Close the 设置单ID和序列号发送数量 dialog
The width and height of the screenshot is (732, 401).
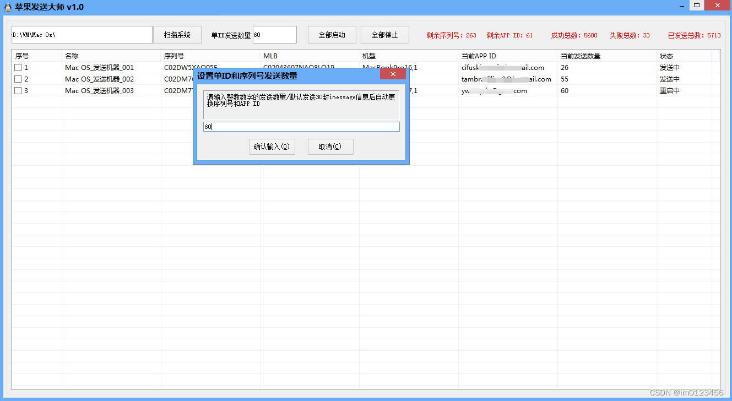click(x=393, y=74)
